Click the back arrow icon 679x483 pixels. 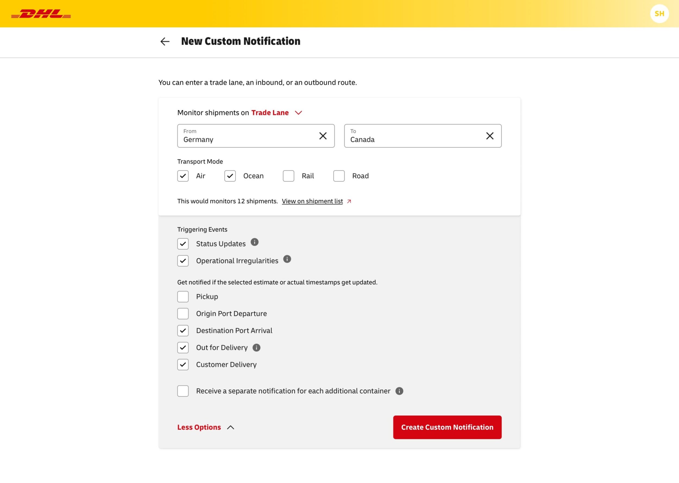pos(165,41)
